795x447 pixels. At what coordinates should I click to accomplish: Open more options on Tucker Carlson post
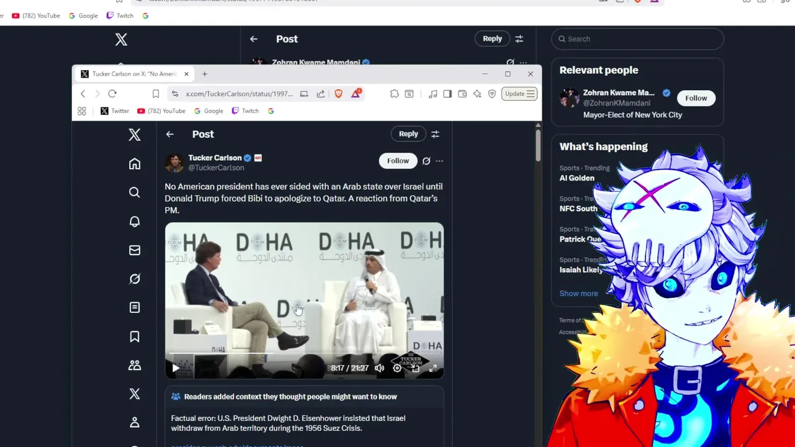[x=439, y=161]
